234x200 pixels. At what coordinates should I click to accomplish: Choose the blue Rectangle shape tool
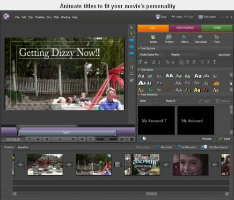coord(132,41)
